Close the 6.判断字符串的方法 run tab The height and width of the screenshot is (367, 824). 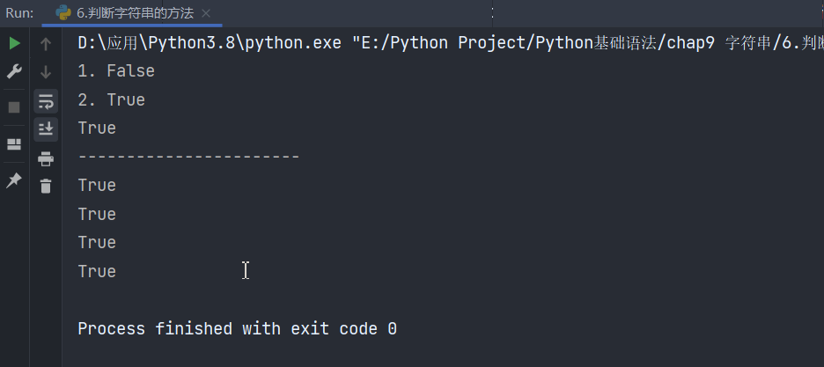207,14
